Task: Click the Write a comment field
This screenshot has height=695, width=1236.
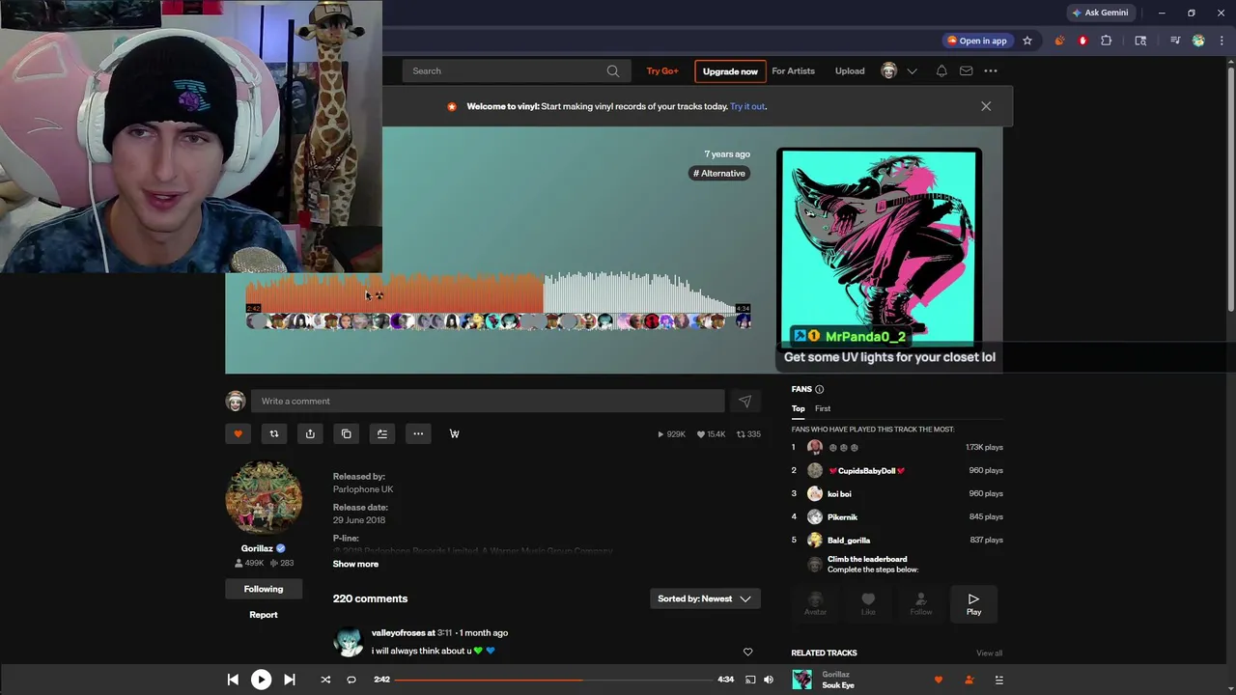Action: pos(488,402)
